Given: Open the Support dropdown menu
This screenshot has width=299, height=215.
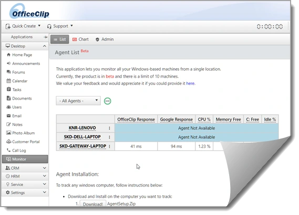Looking at the screenshot, I should 60,26.
